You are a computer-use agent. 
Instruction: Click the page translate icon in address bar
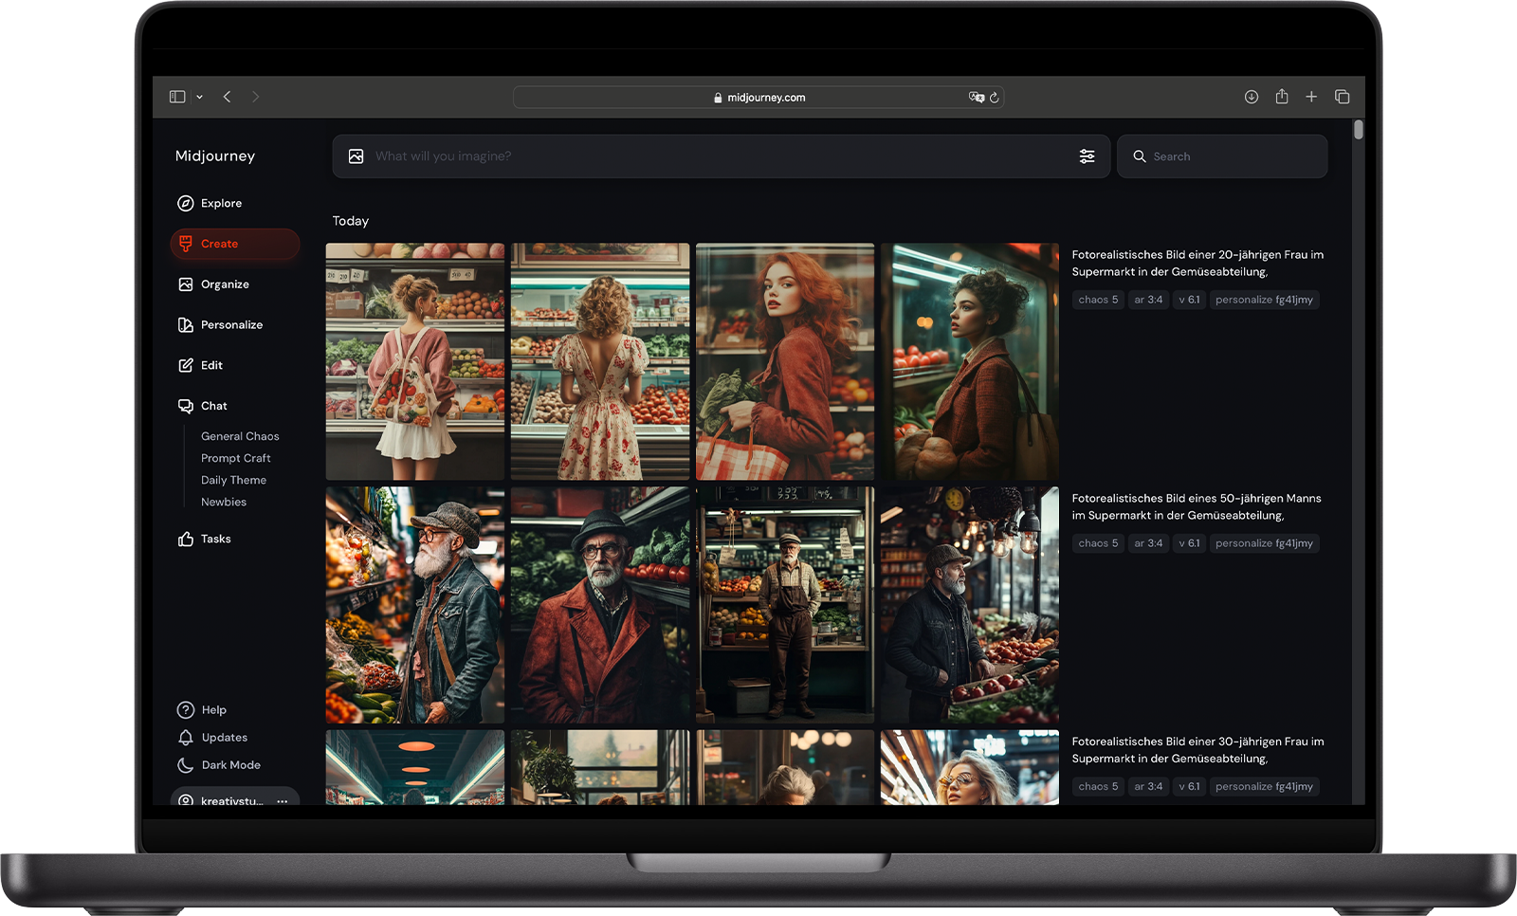click(x=976, y=97)
